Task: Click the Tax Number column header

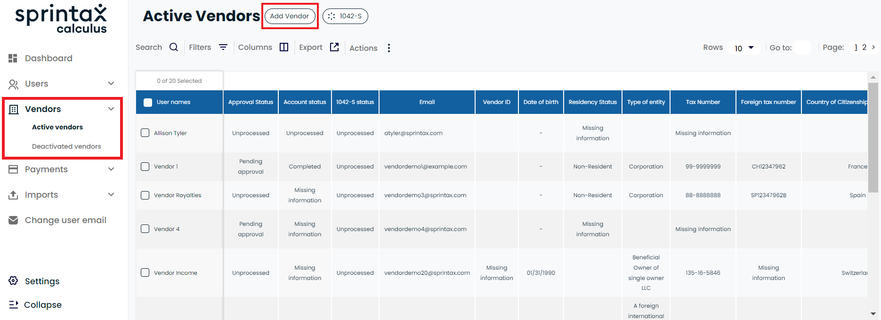Action: (703, 102)
